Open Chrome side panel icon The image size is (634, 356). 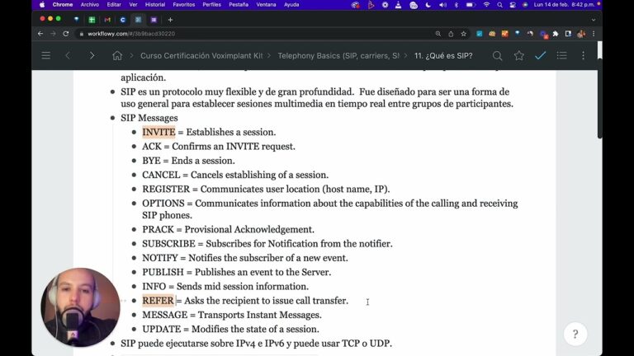click(568, 34)
